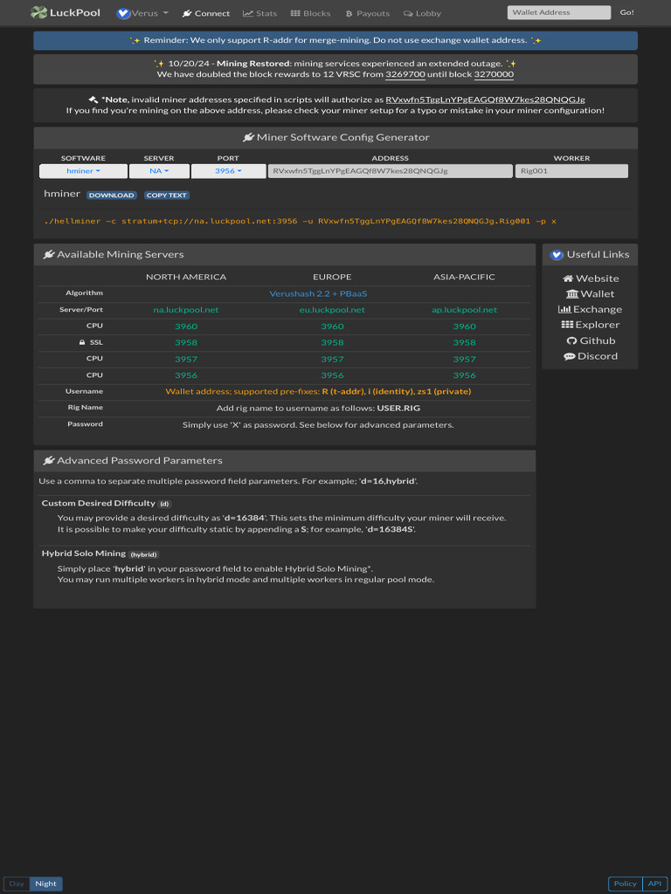Click Asia-Pacific port 3957
Image resolution: width=671 pixels, height=894 pixels.
coord(465,359)
